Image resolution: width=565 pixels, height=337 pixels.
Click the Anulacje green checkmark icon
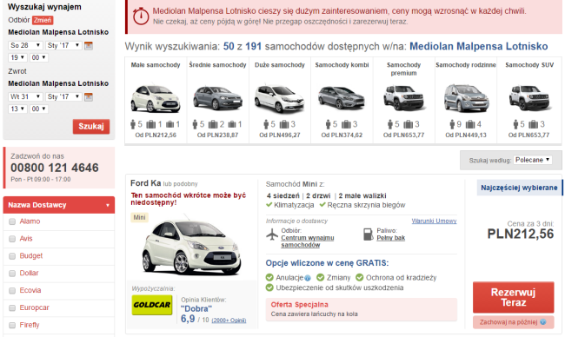(x=269, y=278)
